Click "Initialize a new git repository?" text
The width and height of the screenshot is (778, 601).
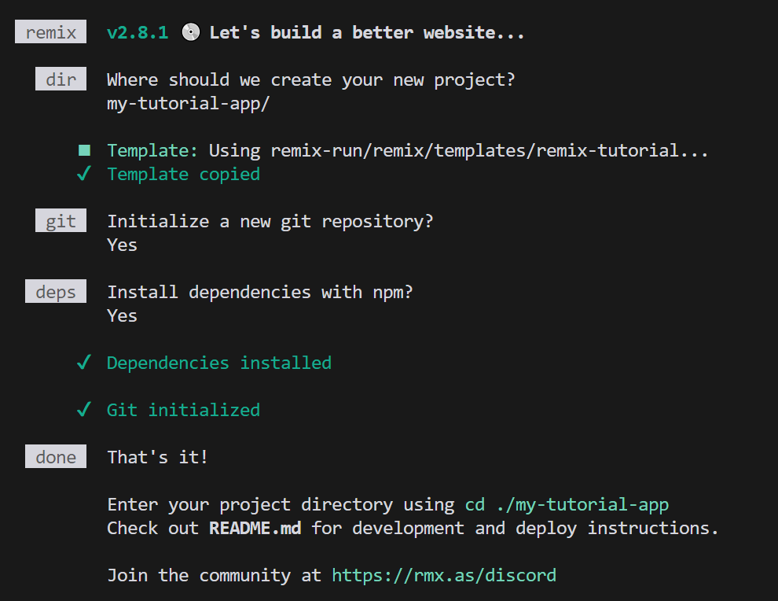270,222
